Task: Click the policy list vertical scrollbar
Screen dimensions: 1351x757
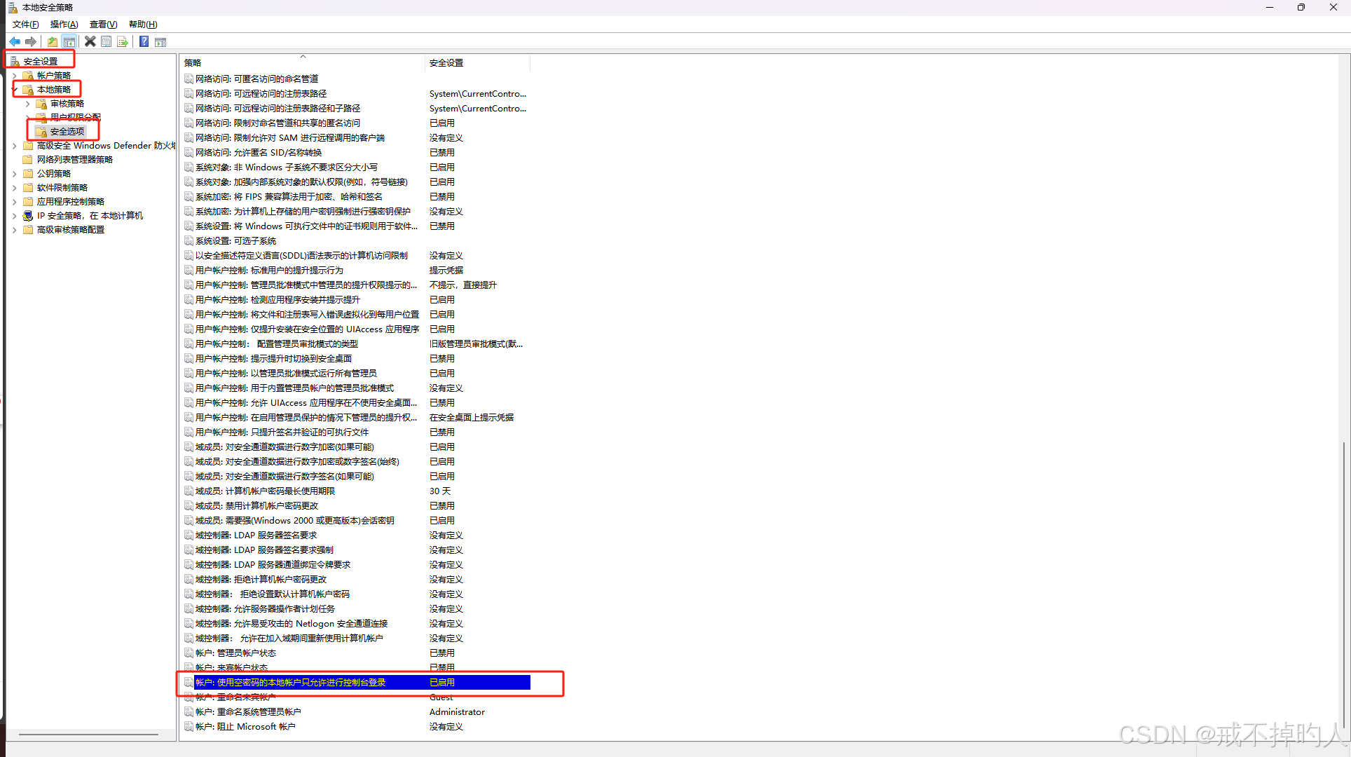Action: tap(1343, 582)
